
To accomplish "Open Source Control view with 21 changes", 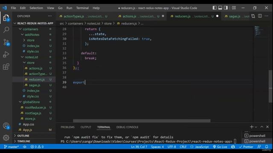I will click(6, 42).
